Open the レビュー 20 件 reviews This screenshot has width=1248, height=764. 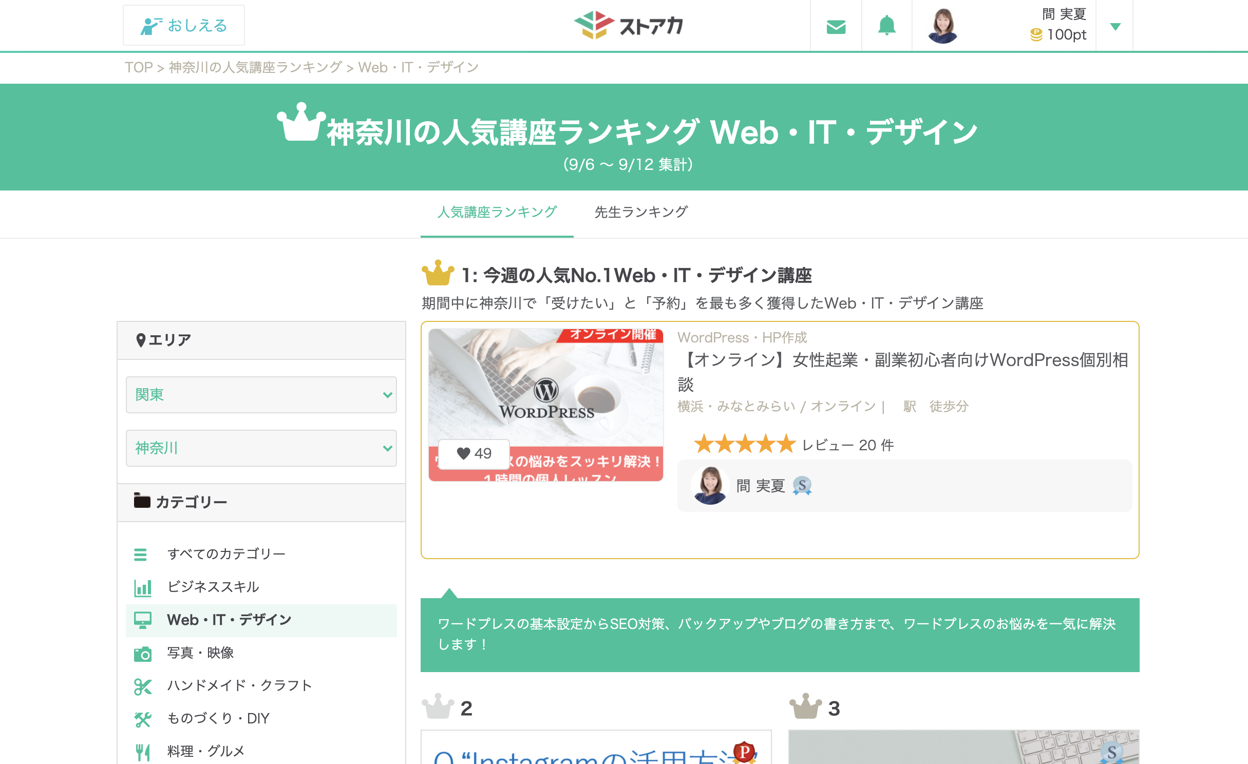tap(848, 445)
